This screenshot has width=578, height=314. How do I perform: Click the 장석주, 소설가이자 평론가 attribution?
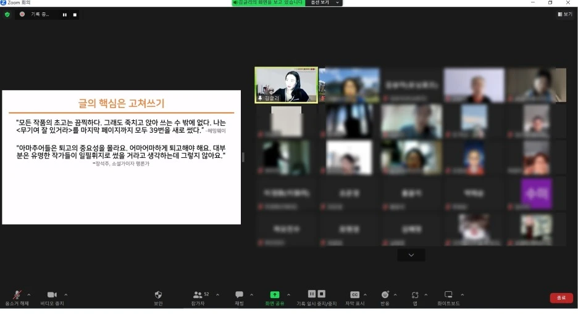point(121,163)
